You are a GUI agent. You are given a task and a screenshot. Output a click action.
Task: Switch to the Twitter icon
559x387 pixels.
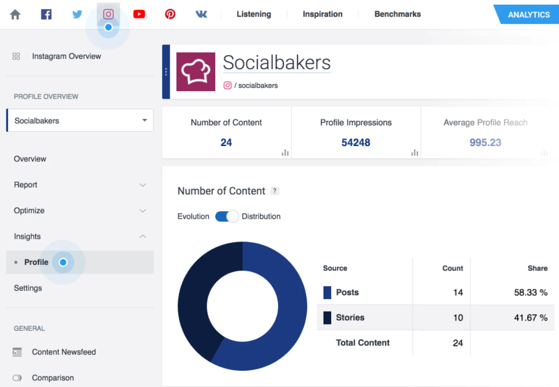(x=77, y=15)
